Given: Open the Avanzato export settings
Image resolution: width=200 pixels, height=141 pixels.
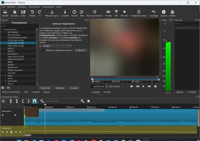Looking at the screenshot, I should pyautogui.click(x=74, y=88).
